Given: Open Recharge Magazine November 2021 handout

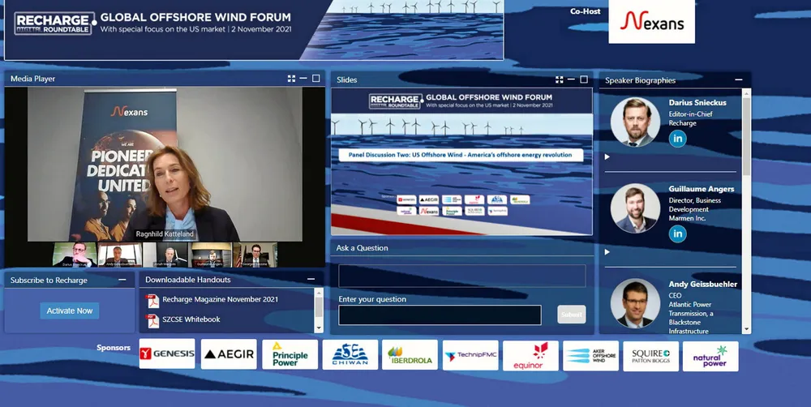Looking at the screenshot, I should click(220, 299).
